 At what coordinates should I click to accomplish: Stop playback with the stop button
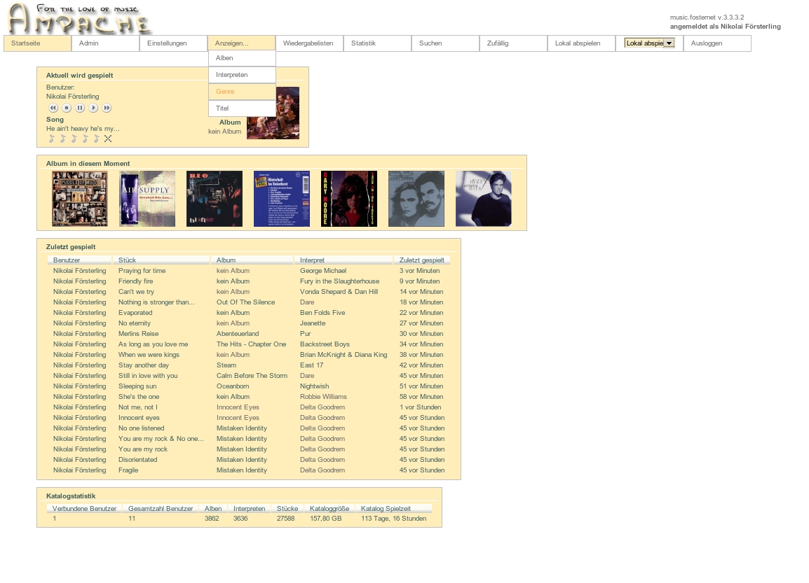pyautogui.click(x=67, y=108)
